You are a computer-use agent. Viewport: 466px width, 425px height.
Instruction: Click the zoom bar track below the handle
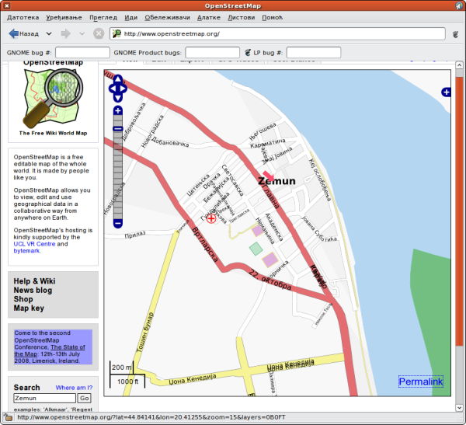(x=118, y=176)
